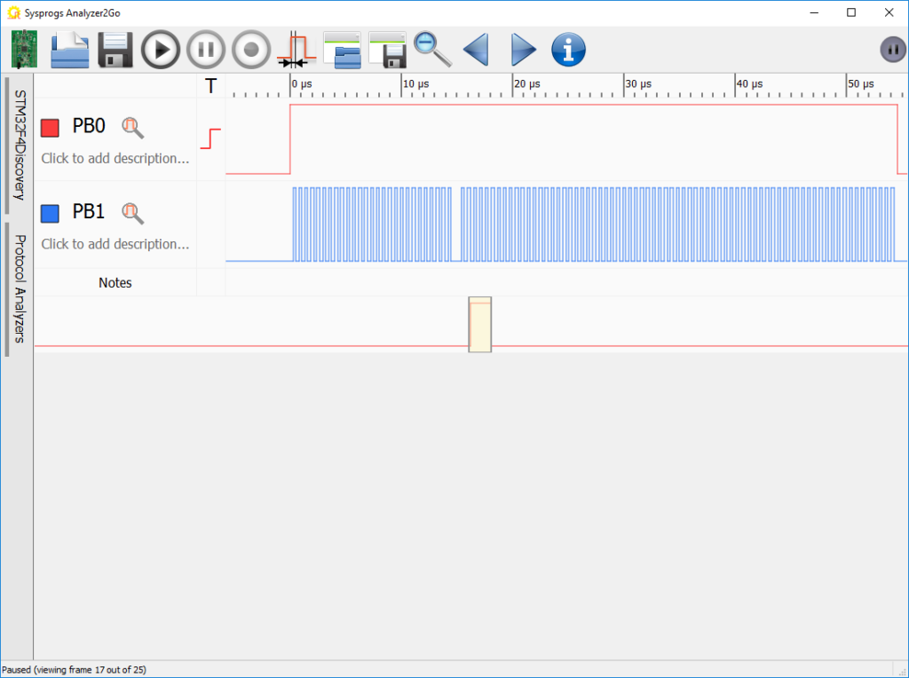
Task: Click the 0 µs time ruler mark
Action: tap(302, 84)
